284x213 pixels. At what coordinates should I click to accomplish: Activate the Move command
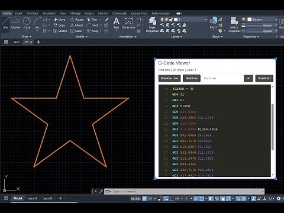(x=59, y=20)
